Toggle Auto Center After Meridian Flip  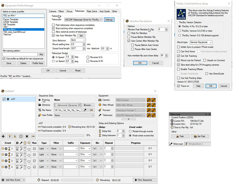pos(129,41)
